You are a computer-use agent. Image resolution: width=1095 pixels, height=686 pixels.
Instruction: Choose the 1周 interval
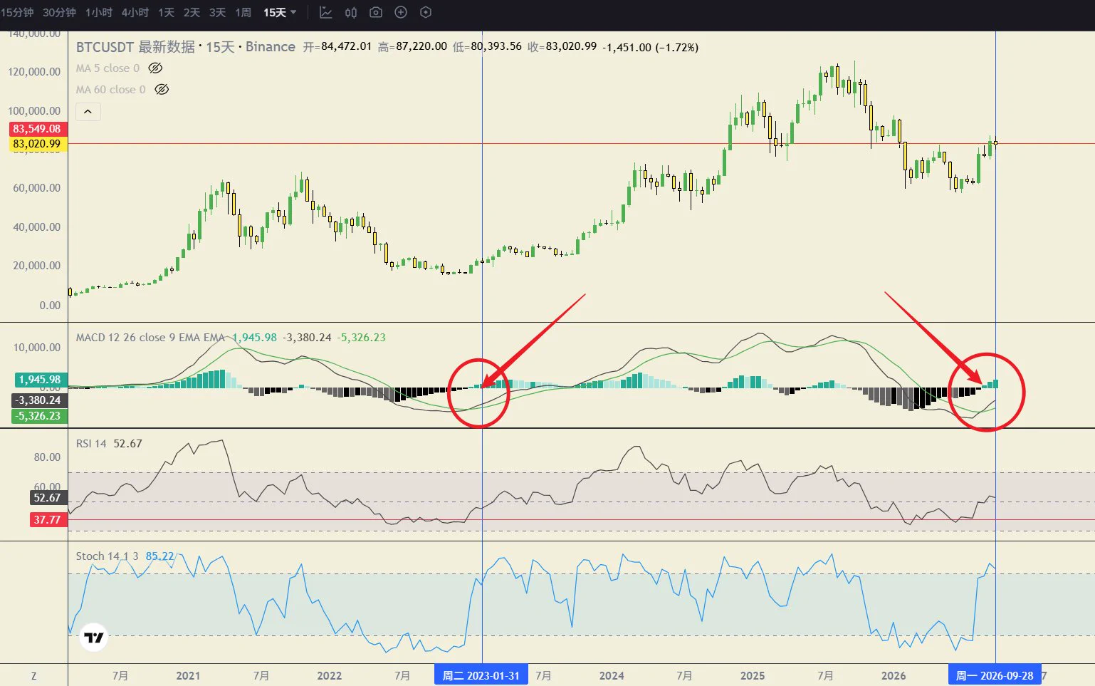(x=243, y=12)
